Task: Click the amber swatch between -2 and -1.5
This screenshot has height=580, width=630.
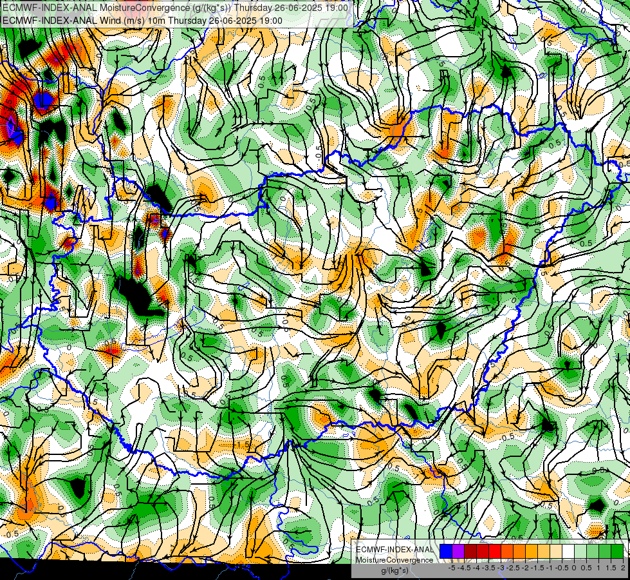Action: (x=532, y=551)
